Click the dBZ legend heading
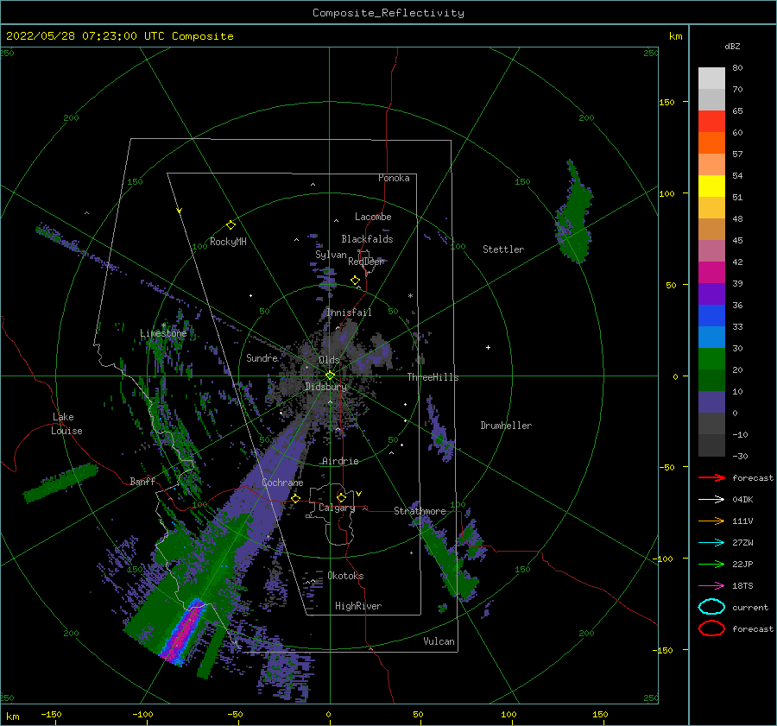The height and width of the screenshot is (726, 777). click(x=732, y=46)
